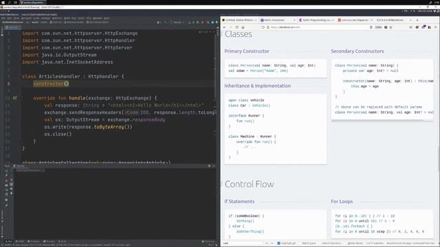
Task: Click the For Loops heading
Action: [342, 201]
